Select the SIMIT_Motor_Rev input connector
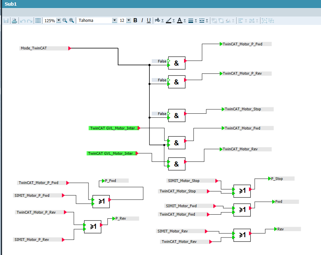The height and width of the screenshot is (255, 321). [x=182, y=231]
